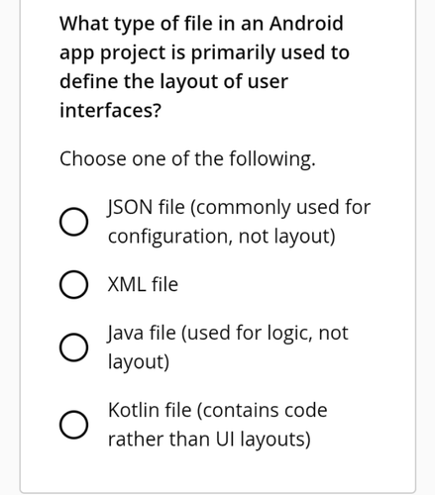
Task: Click the word "JSON" in first option
Action: (130, 208)
